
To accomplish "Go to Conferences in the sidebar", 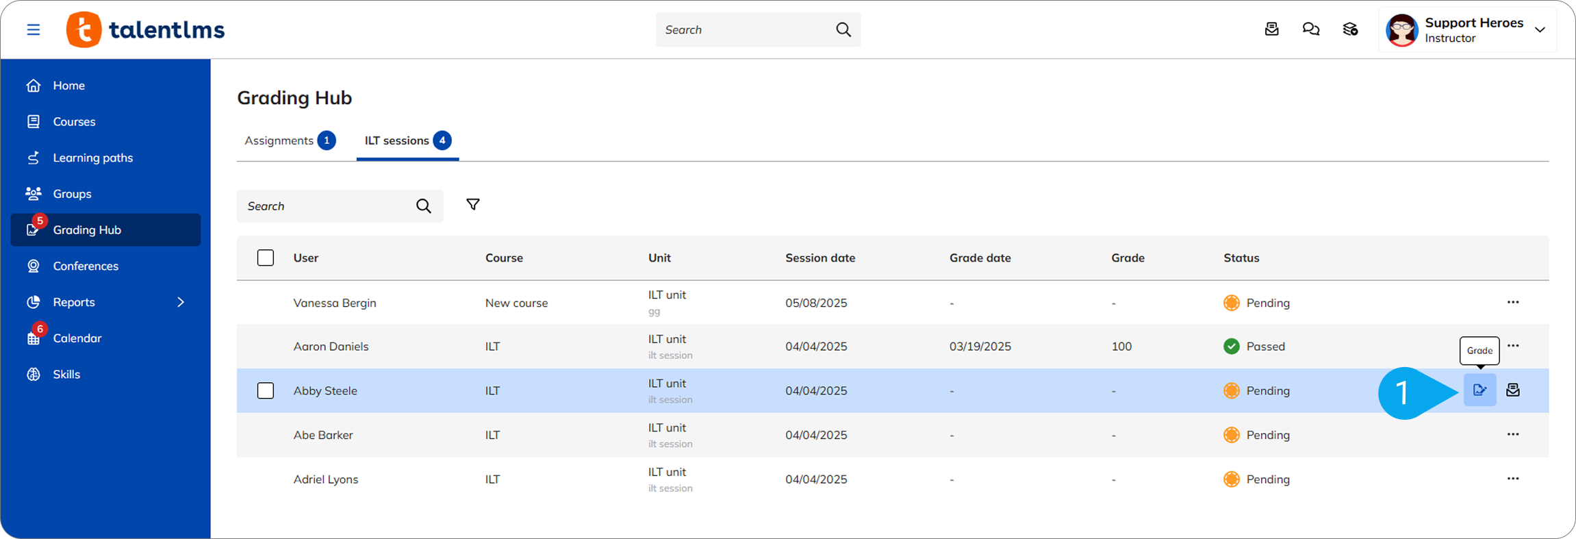I will pyautogui.click(x=86, y=266).
